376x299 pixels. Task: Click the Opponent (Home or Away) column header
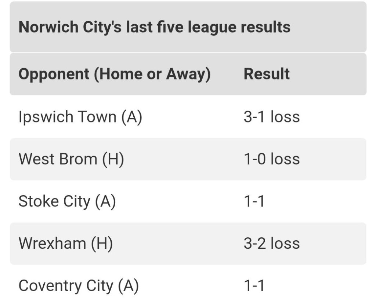tap(114, 74)
